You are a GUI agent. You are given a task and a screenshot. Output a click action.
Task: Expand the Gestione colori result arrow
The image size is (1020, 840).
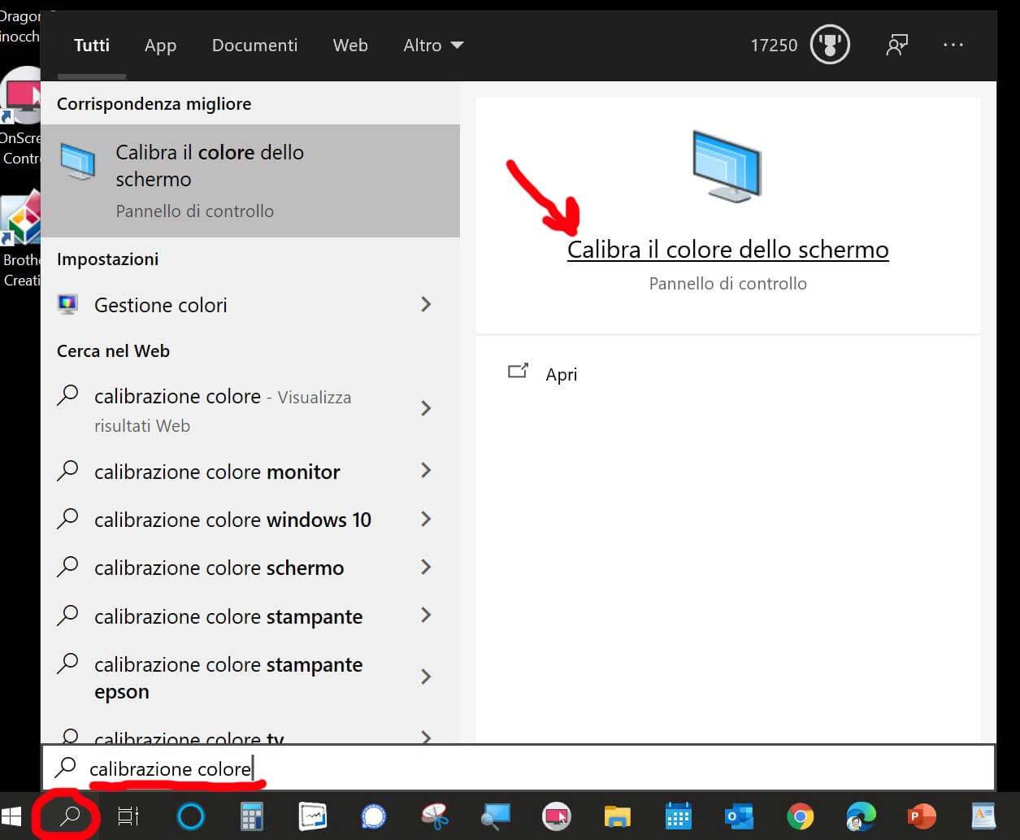426,305
